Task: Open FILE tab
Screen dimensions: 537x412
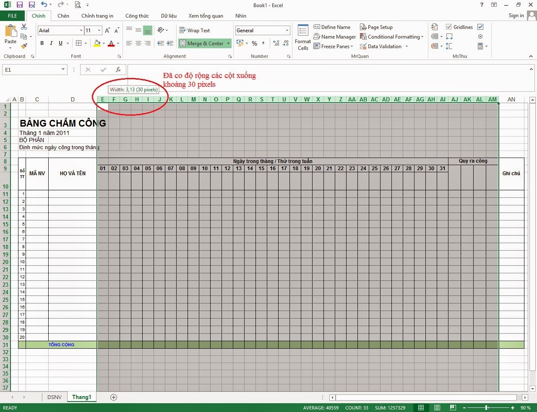Action: click(x=13, y=16)
